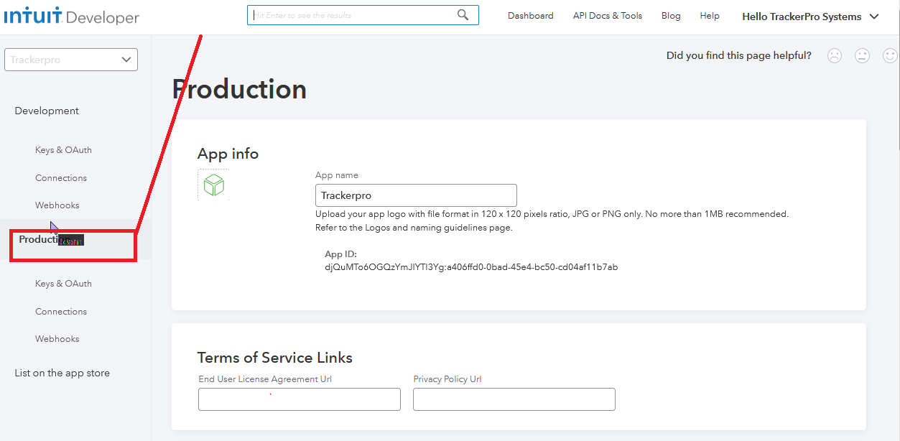Click the sad face feedback icon
Image resolution: width=900 pixels, height=441 pixels.
834,56
